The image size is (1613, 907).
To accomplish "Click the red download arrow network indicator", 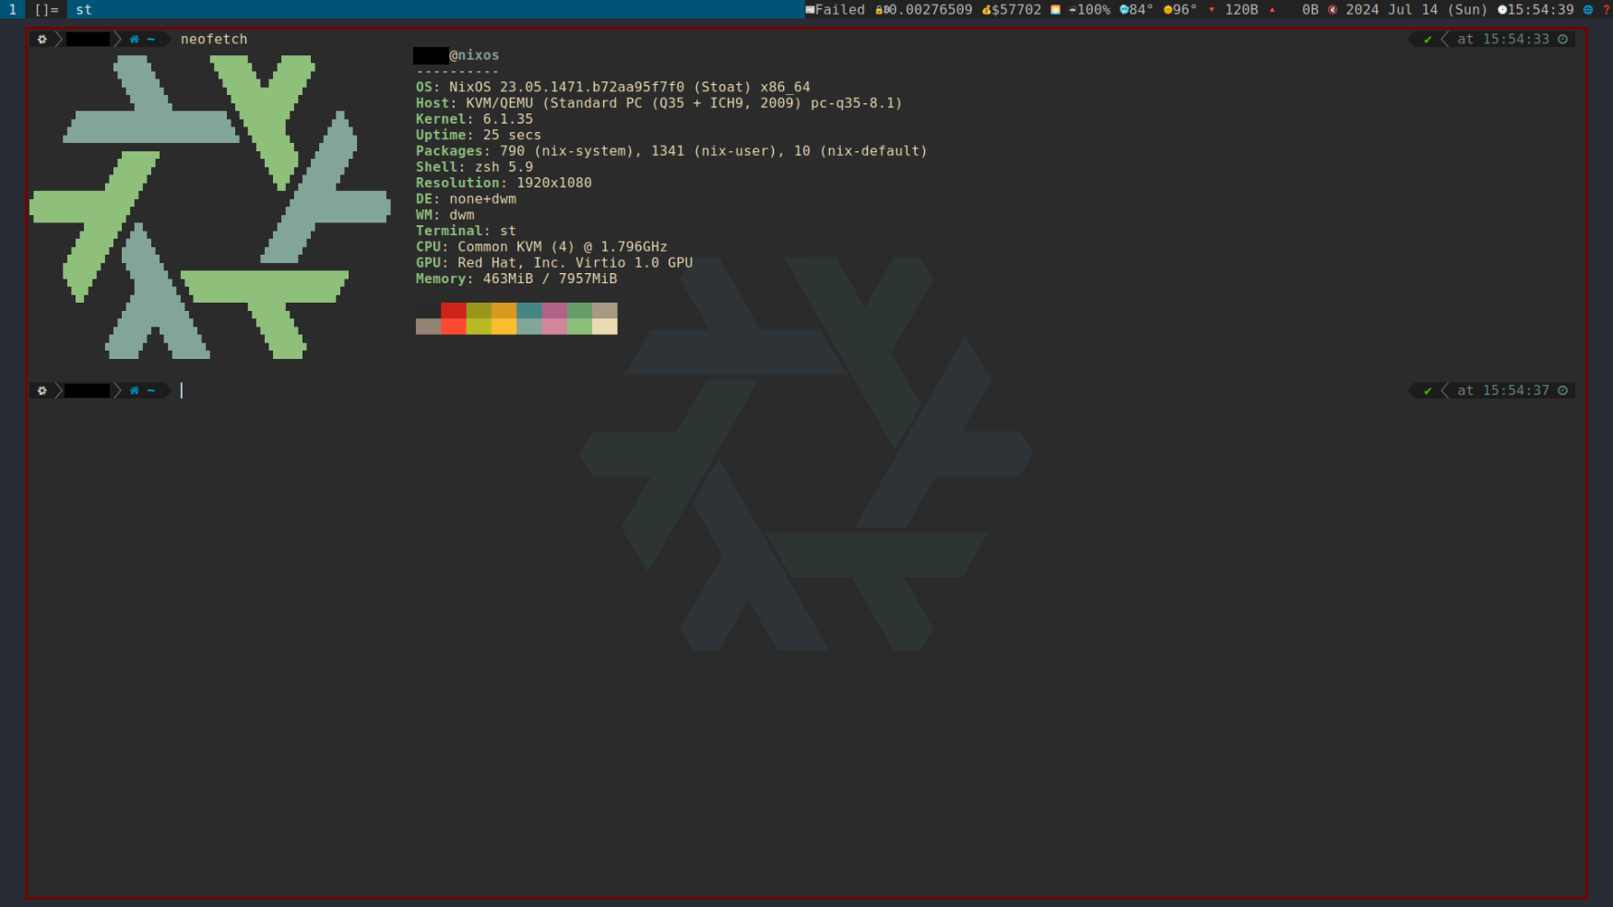I will pos(1212,10).
